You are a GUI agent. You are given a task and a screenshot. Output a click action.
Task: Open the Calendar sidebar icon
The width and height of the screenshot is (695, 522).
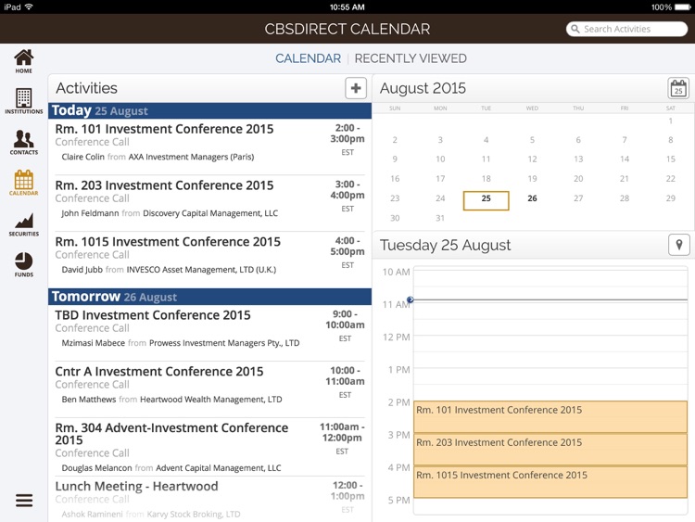(23, 183)
